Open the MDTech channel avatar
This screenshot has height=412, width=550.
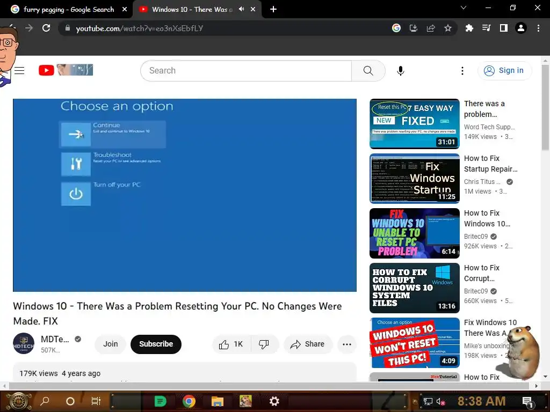click(24, 343)
